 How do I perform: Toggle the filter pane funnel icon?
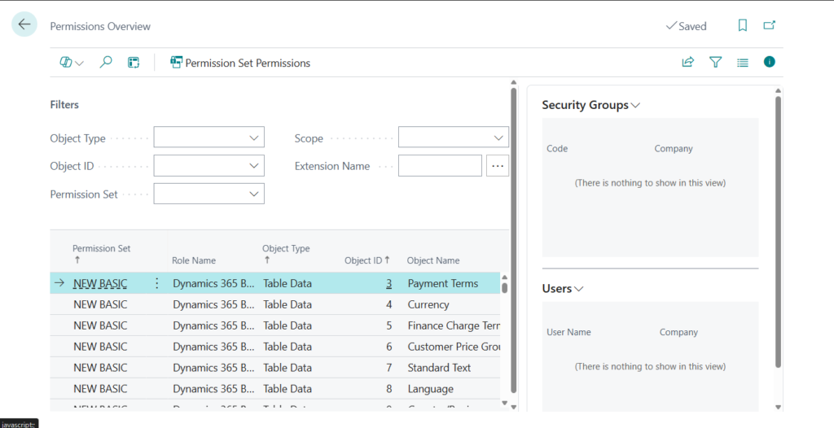(x=715, y=62)
